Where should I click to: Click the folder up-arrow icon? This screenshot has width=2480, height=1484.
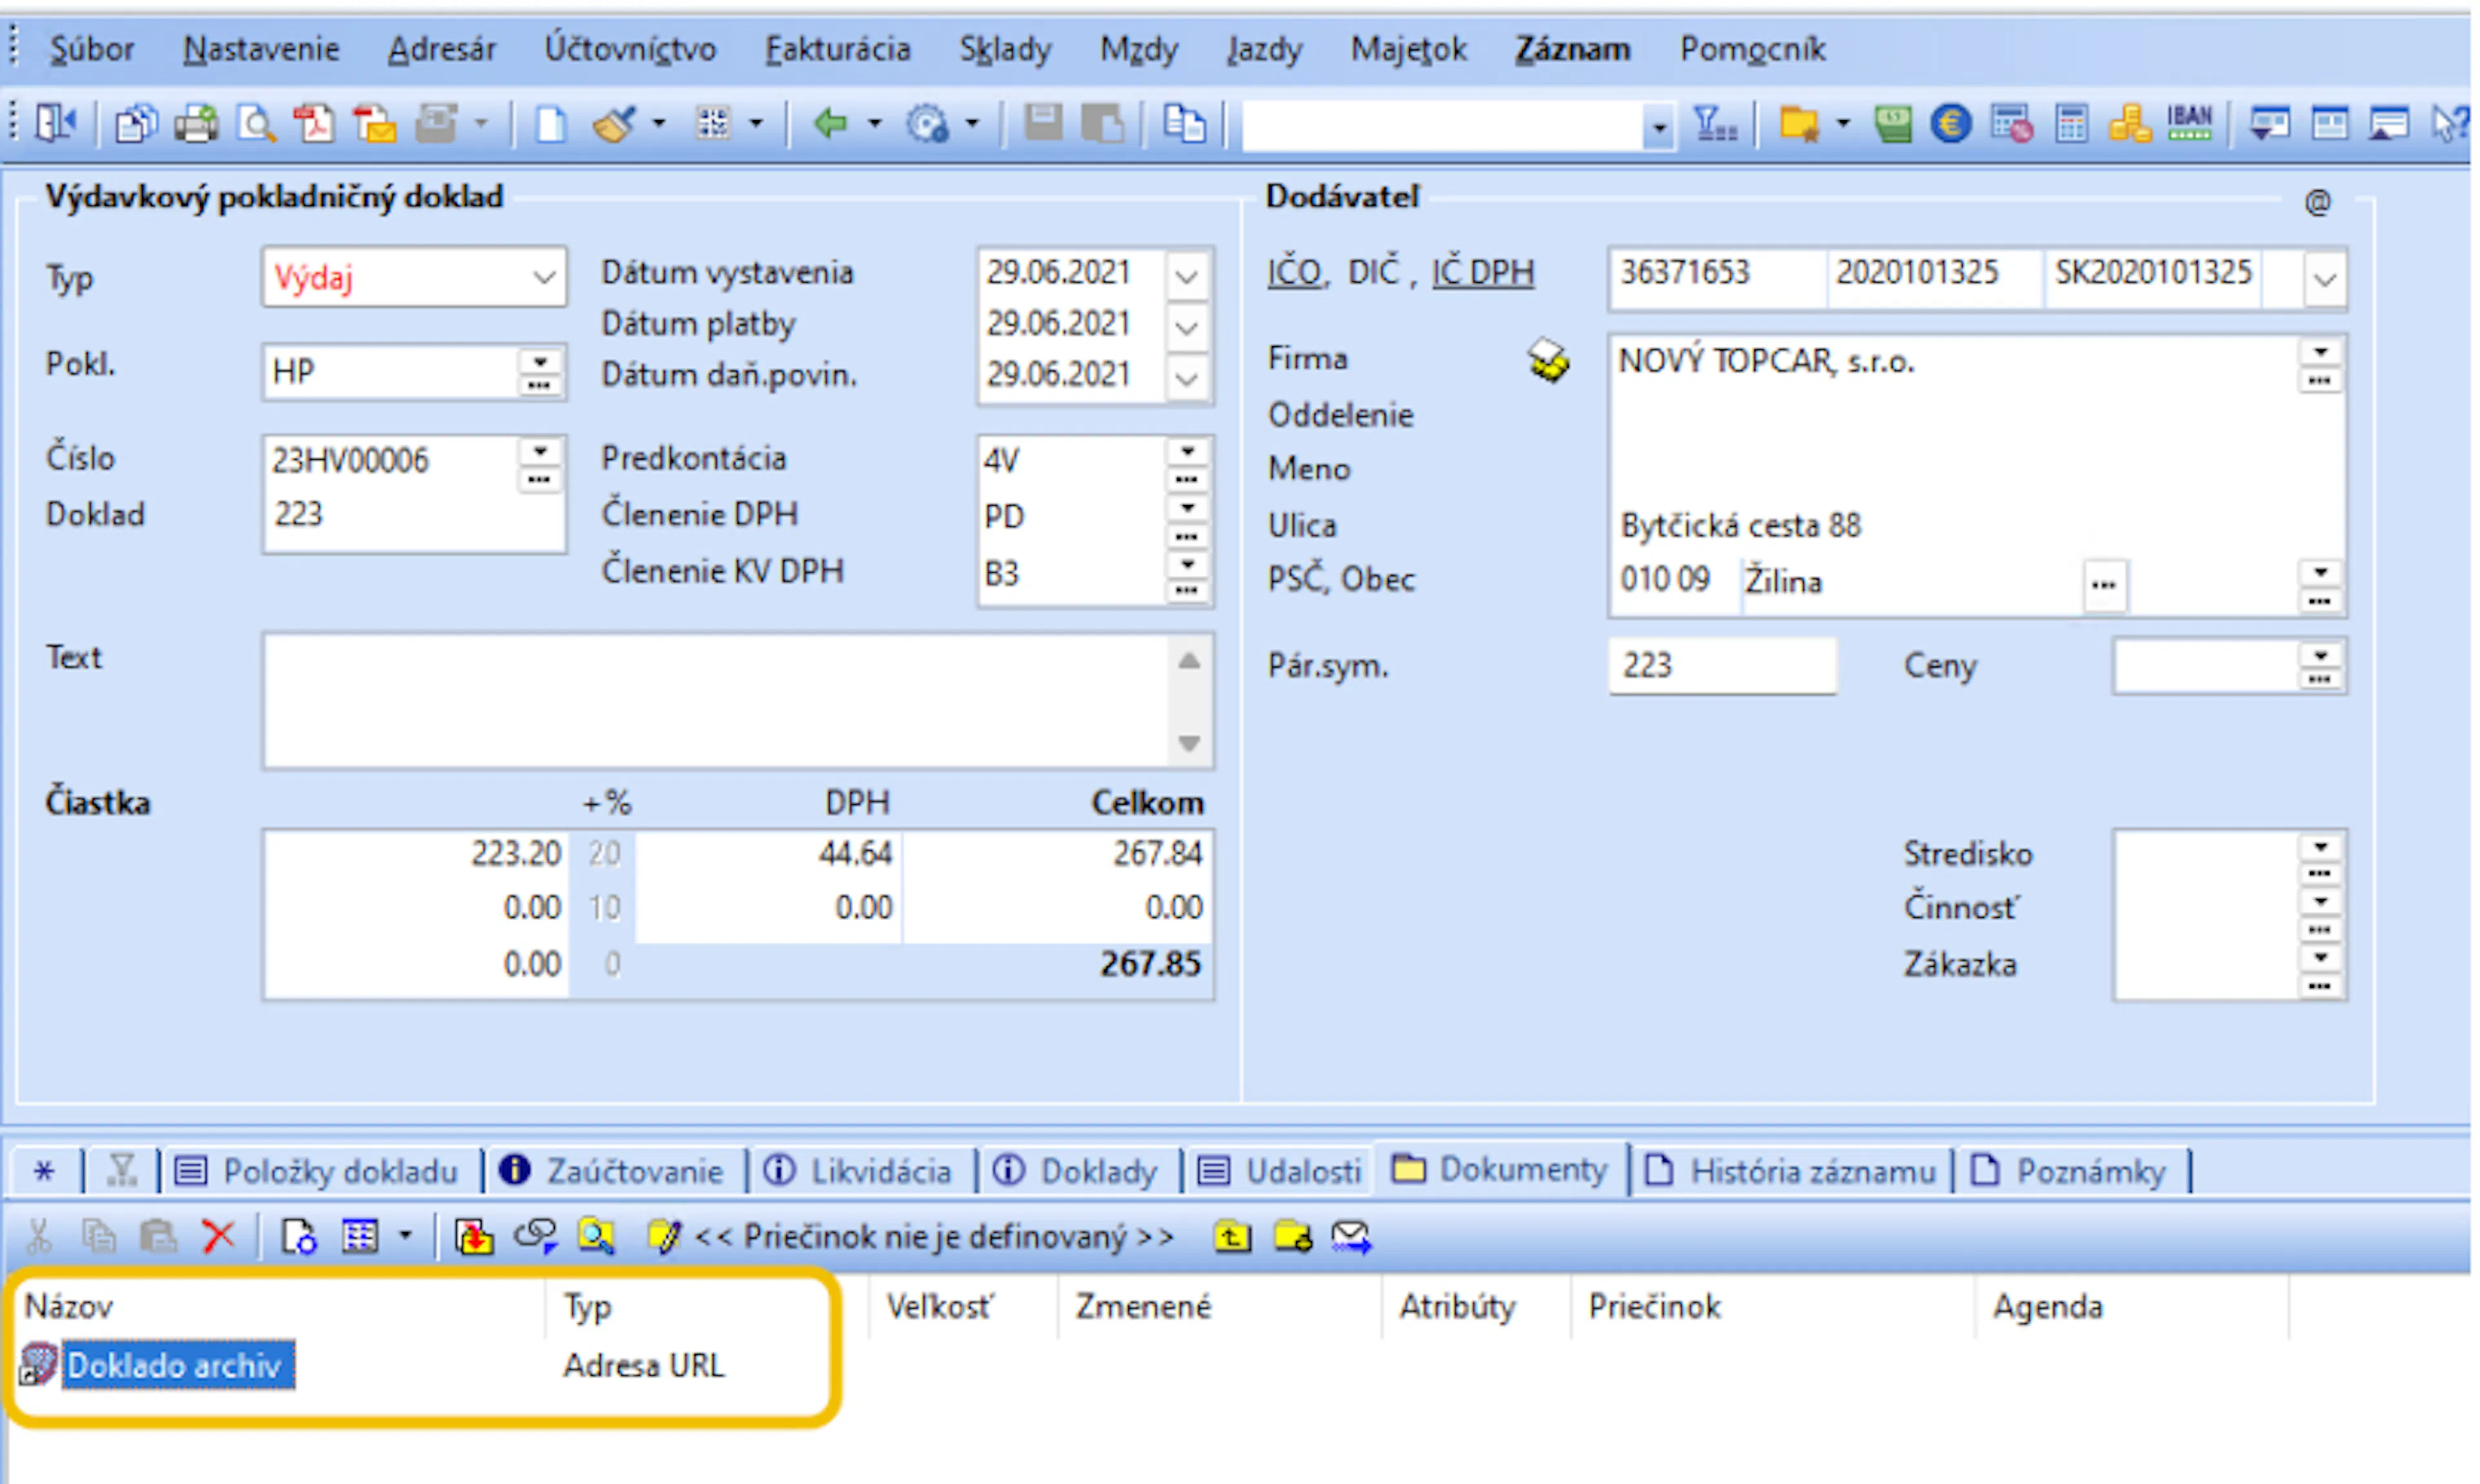[1232, 1237]
